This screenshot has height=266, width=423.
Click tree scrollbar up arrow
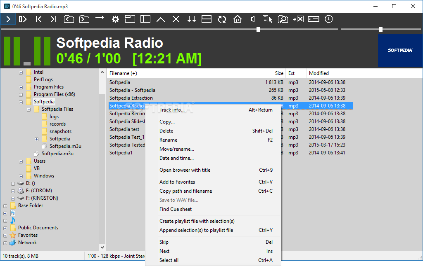[x=102, y=72]
